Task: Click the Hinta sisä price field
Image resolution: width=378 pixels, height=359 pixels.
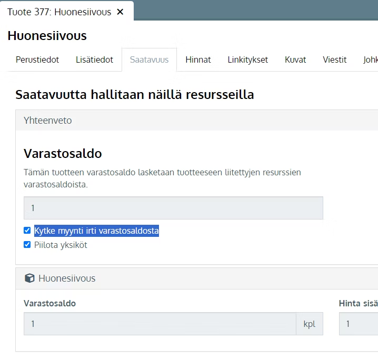Action: coord(359,324)
